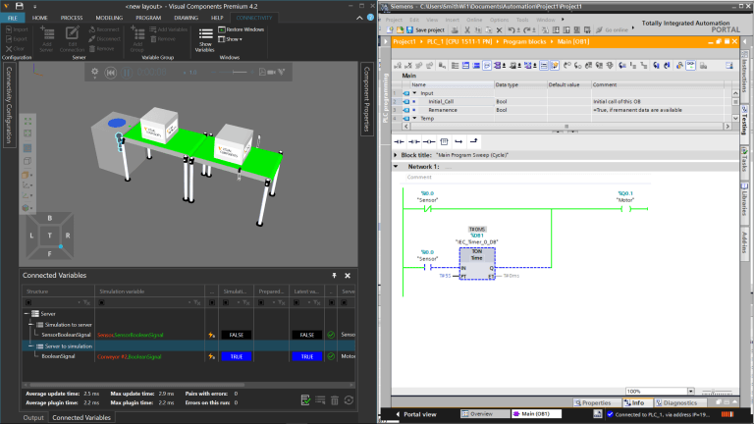The height and width of the screenshot is (424, 754).
Task: Click Save project in TIA Portal
Action: [x=425, y=29]
